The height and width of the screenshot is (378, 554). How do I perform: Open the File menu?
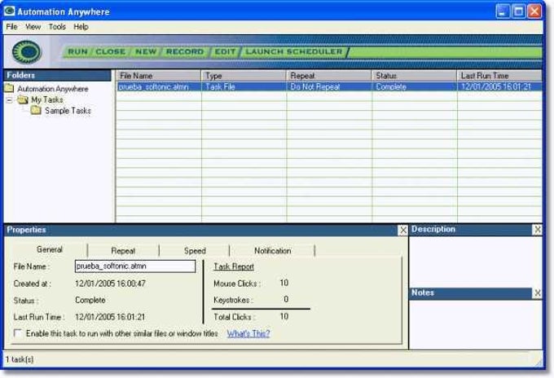[11, 27]
